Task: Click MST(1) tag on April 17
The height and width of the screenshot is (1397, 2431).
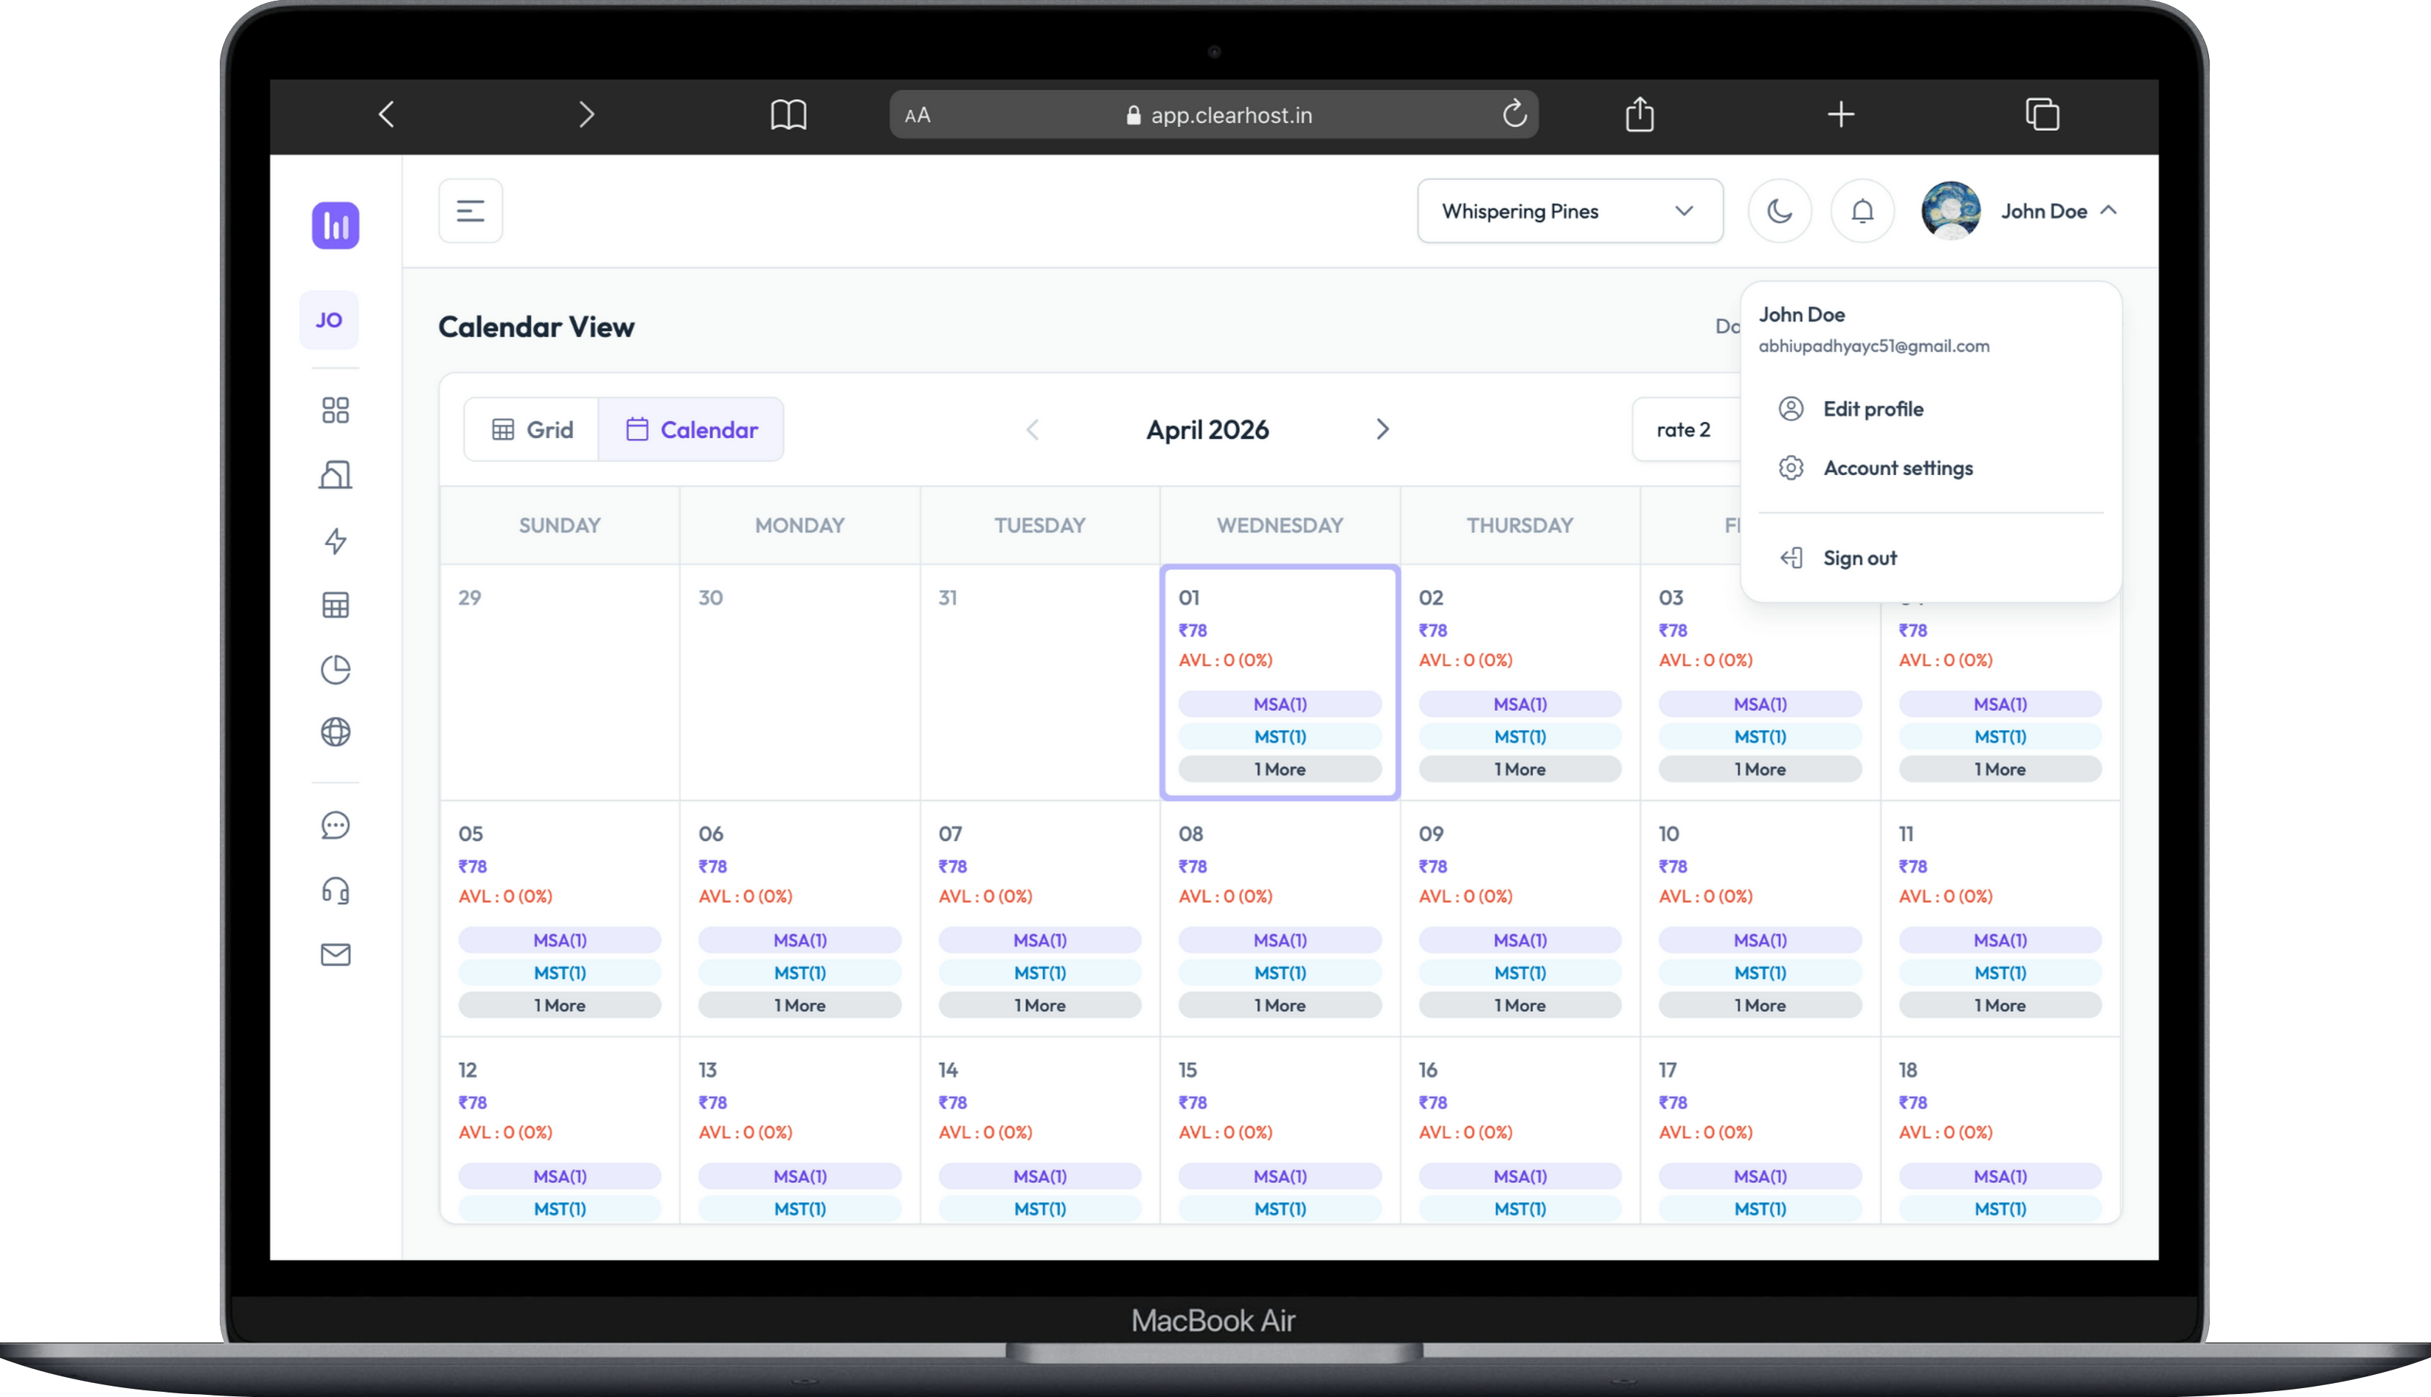Action: click(x=1760, y=1209)
